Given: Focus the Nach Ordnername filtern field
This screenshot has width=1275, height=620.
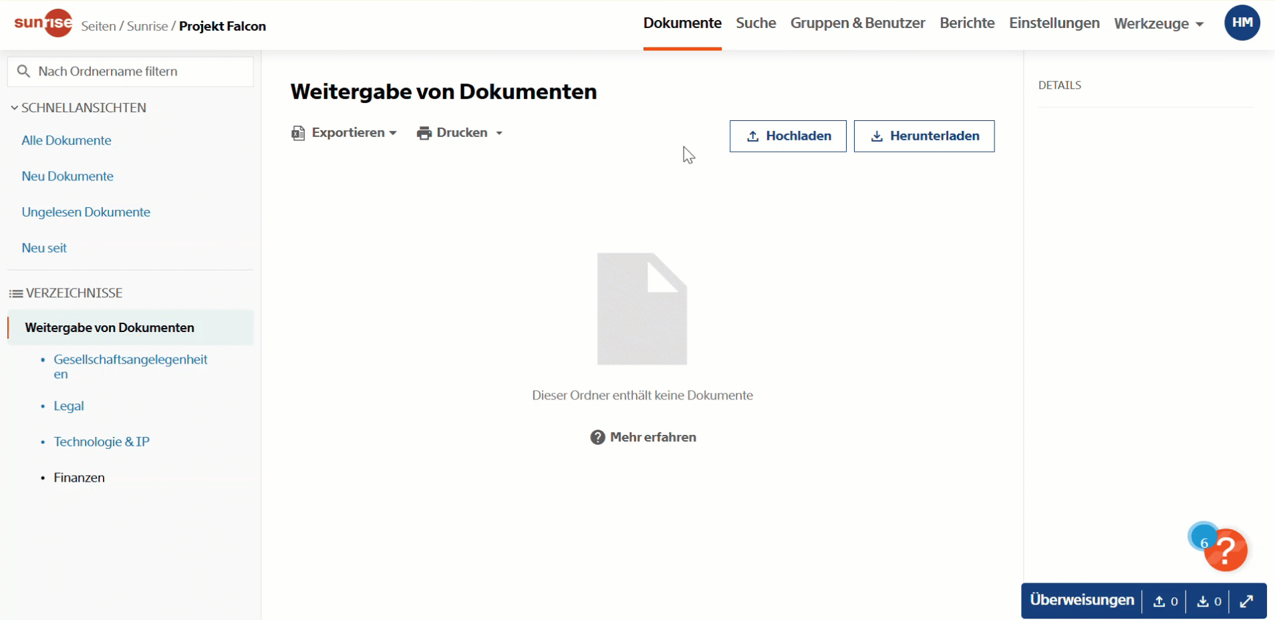Looking at the screenshot, I should (x=131, y=71).
